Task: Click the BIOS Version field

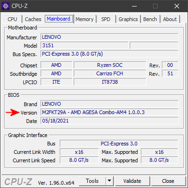Action: coord(110,112)
